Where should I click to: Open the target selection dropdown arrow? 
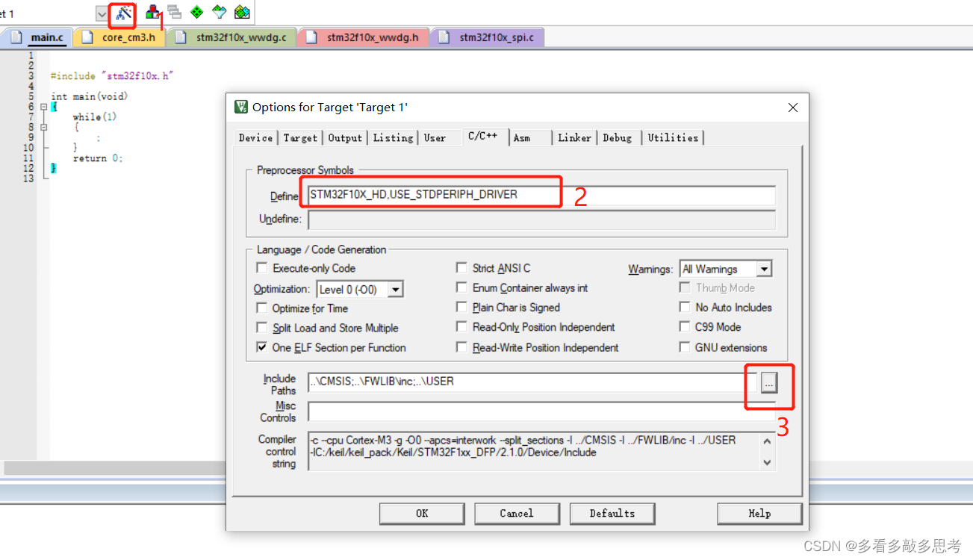pos(102,13)
